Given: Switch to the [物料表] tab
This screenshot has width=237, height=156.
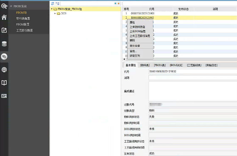Looking at the screenshot, I should [145, 65].
